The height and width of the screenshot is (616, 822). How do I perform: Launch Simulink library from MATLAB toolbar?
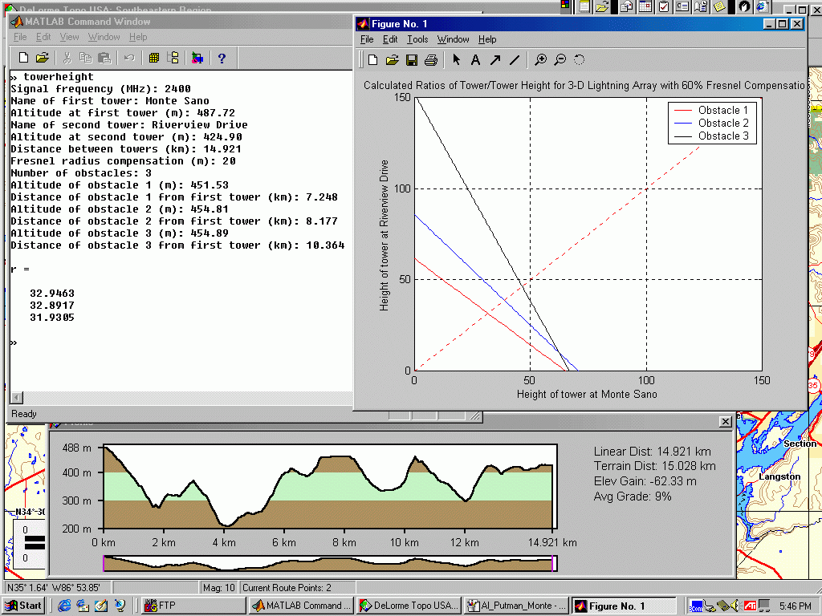(x=197, y=58)
